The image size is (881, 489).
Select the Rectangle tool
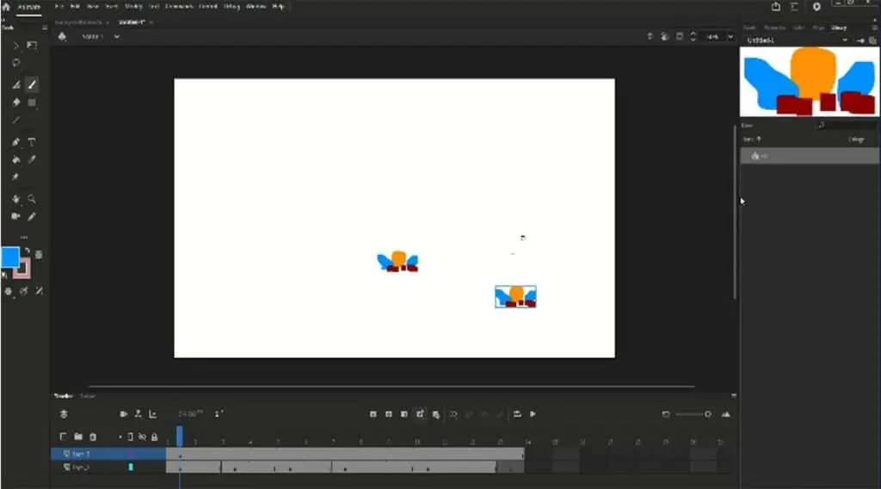point(32,102)
